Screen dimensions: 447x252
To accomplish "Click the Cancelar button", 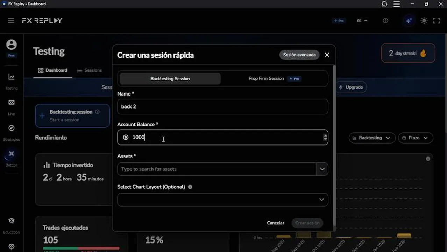I will point(276,223).
